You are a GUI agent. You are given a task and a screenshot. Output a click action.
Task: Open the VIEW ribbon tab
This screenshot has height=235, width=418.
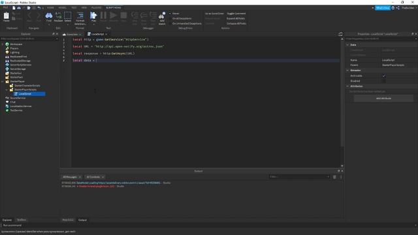(84, 8)
